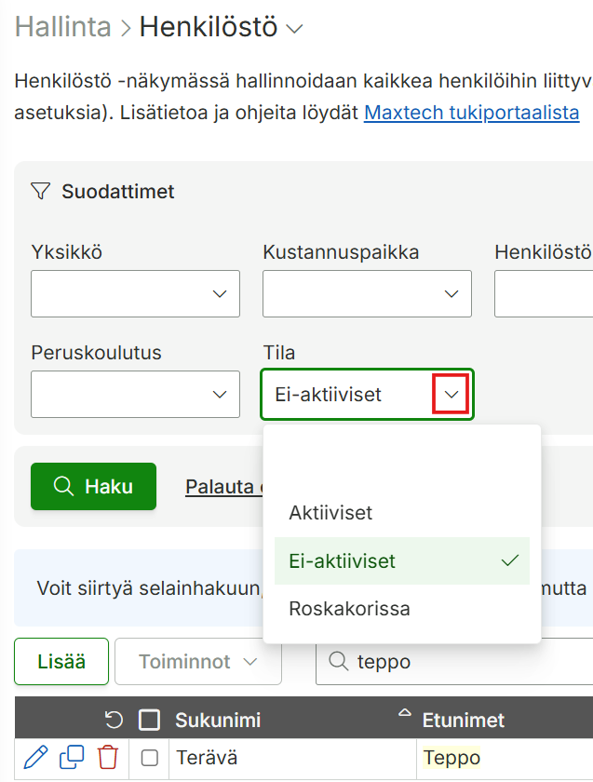Open the Kustannuspaikka dropdown

tap(367, 294)
